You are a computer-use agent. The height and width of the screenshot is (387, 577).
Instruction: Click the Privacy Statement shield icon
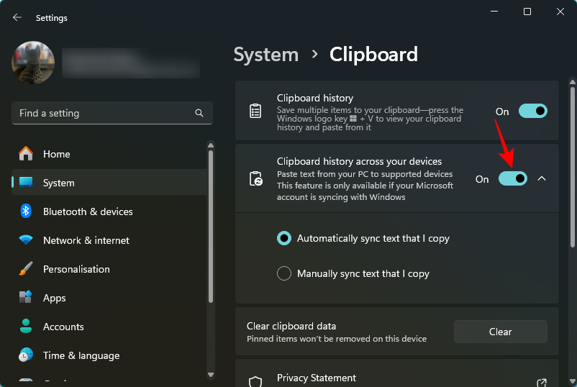[x=255, y=382]
